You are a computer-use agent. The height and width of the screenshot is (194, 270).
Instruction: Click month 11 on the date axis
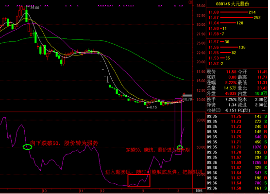tap(82, 191)
